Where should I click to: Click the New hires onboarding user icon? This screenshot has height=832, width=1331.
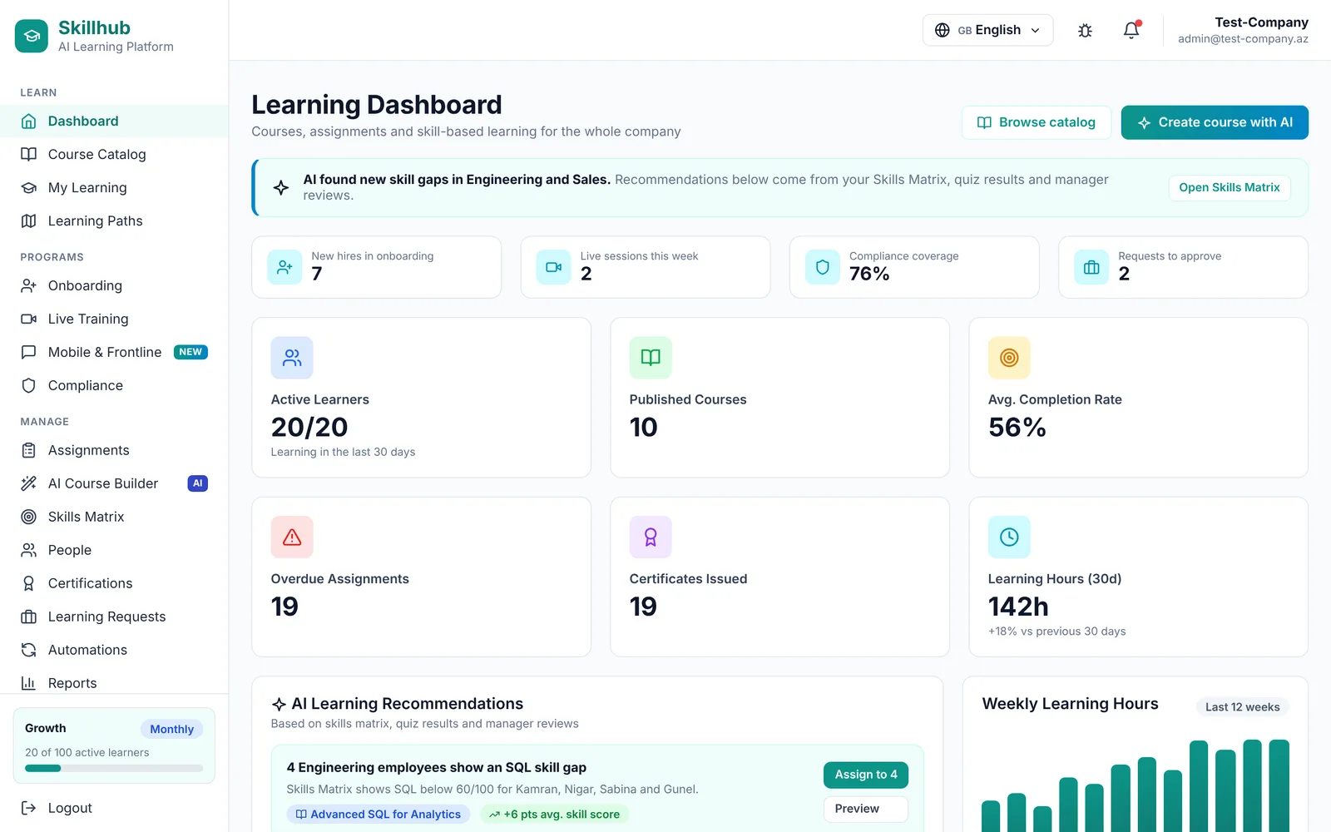point(285,267)
